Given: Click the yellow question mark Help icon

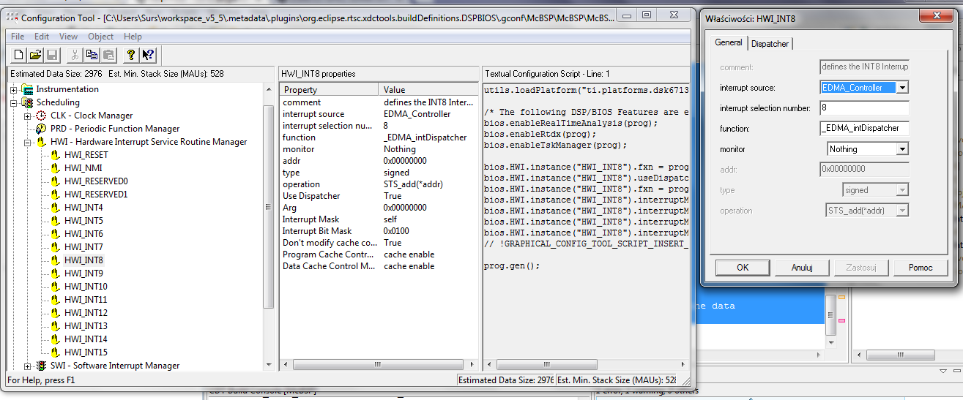Looking at the screenshot, I should point(131,55).
